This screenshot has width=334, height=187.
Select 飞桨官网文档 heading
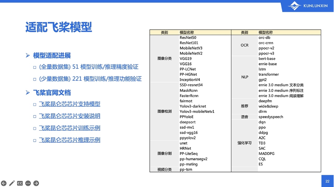[52, 93]
